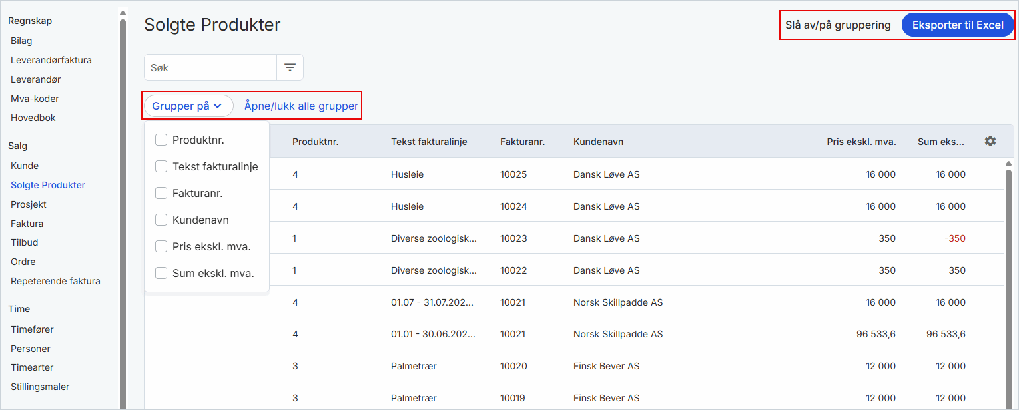Viewport: 1019px width, 410px height.
Task: Select invoice number 10025 cell
Action: [513, 174]
